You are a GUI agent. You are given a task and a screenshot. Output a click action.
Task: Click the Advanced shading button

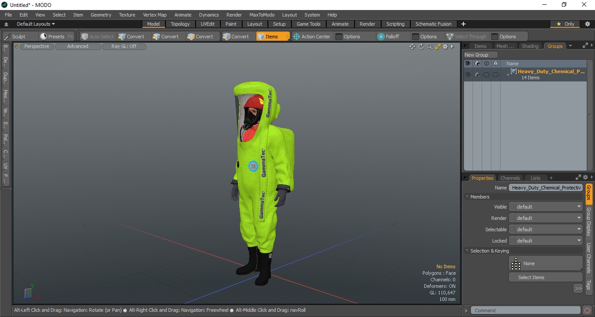point(78,46)
